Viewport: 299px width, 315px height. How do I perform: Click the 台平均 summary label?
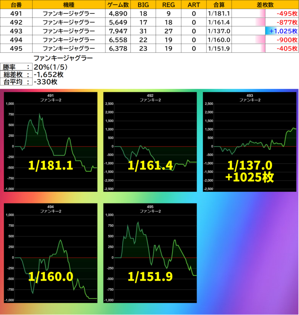pyautogui.click(x=16, y=82)
